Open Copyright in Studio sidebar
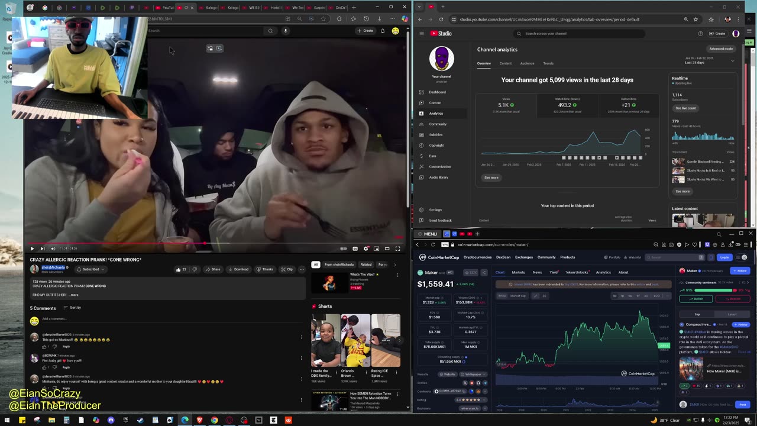This screenshot has height=426, width=757. tap(436, 146)
